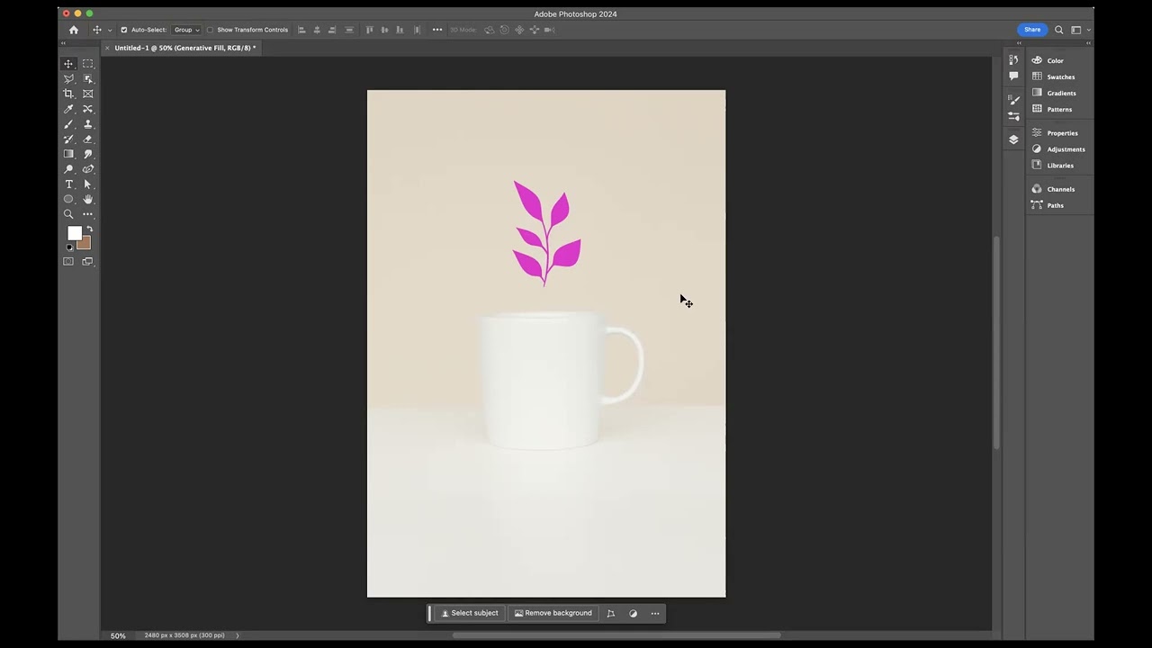Open the Layers panel icon
The width and height of the screenshot is (1152, 648).
click(x=1013, y=139)
